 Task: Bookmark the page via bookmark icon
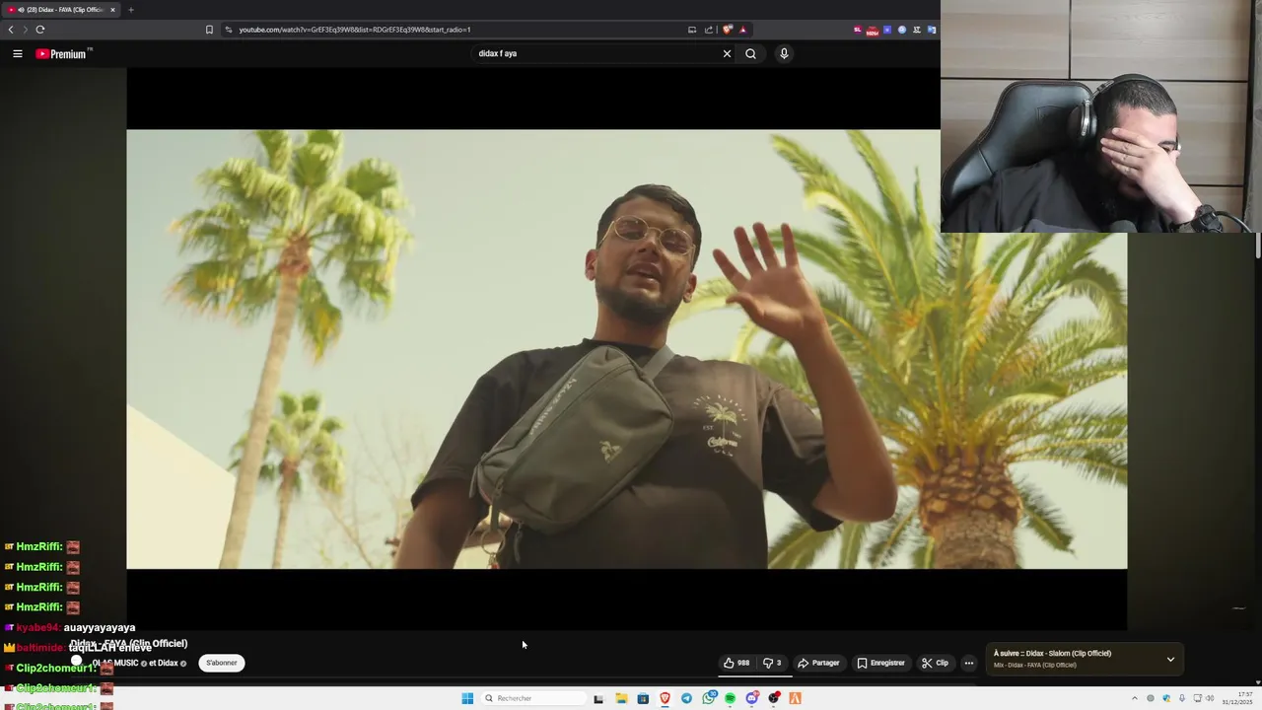pyautogui.click(x=209, y=30)
